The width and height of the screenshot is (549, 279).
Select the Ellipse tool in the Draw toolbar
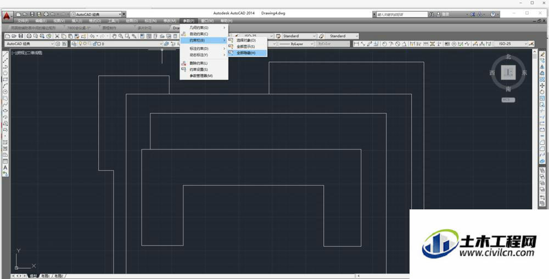tap(5, 111)
